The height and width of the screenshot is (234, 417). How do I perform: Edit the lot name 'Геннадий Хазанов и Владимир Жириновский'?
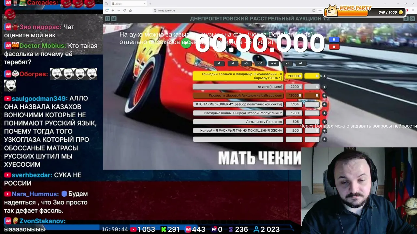[x=238, y=76]
